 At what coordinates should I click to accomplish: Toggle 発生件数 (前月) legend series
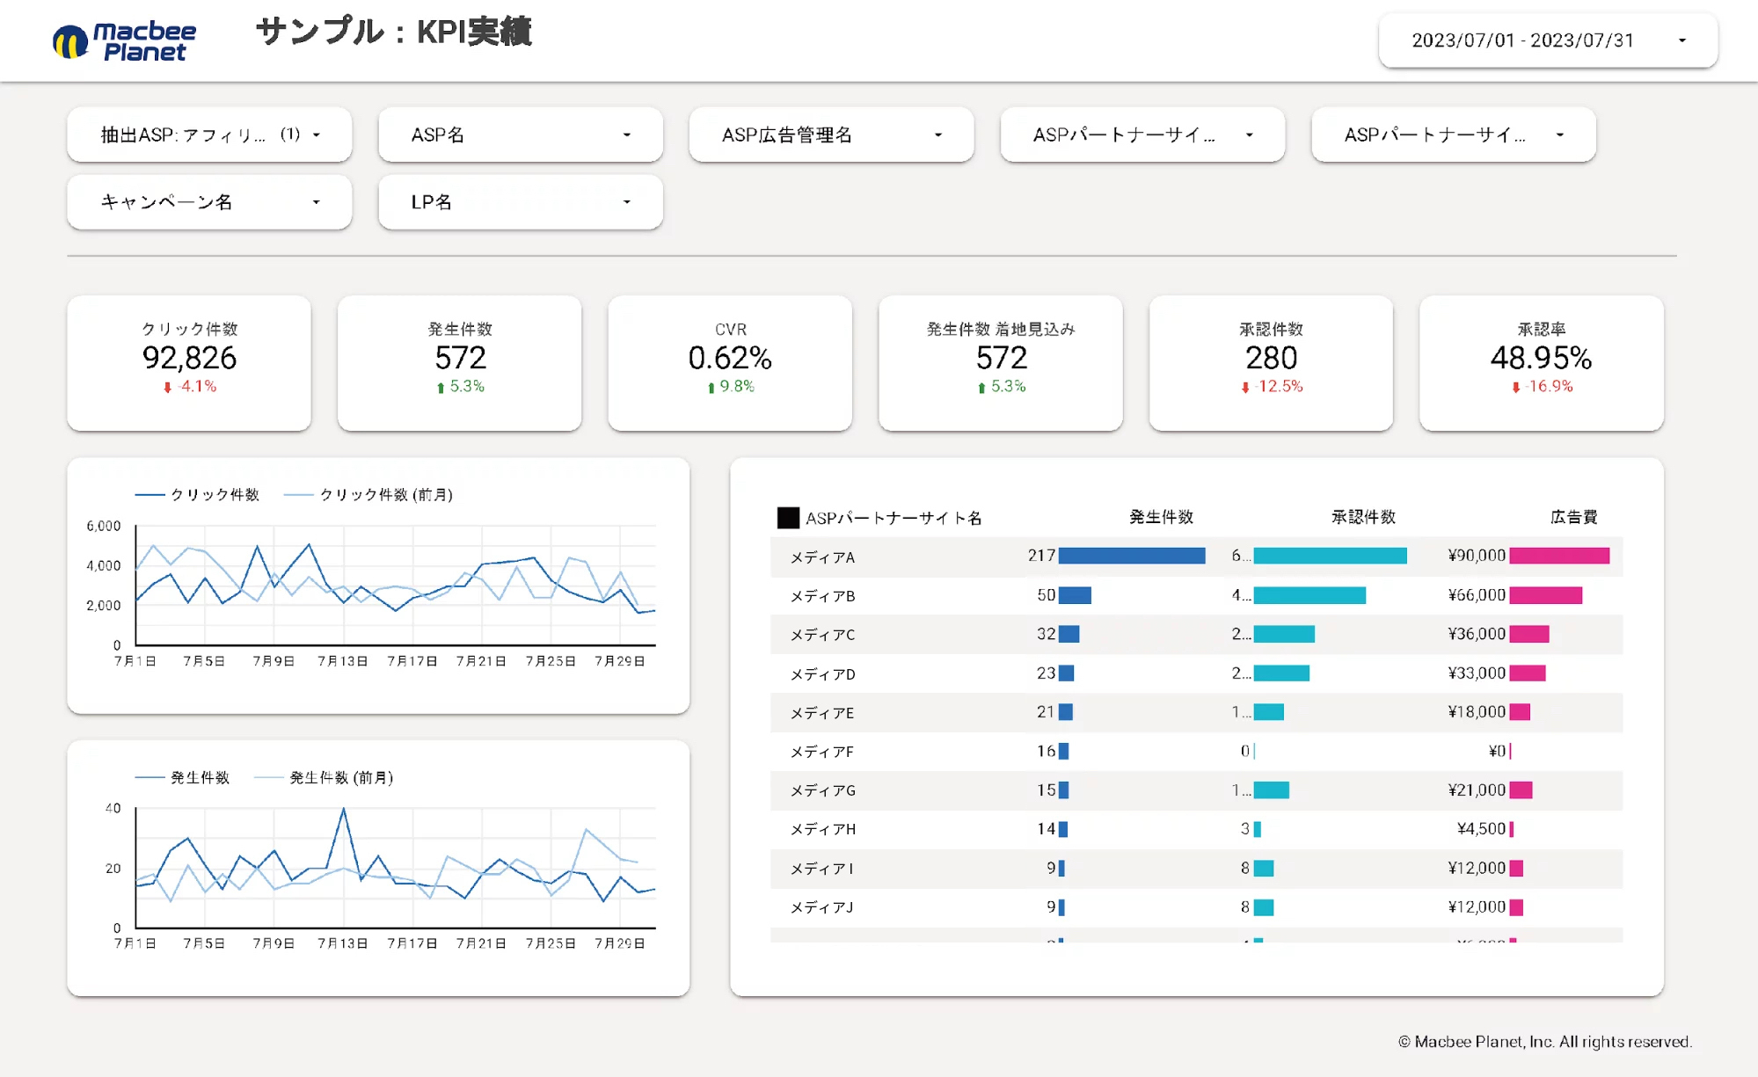point(324,777)
